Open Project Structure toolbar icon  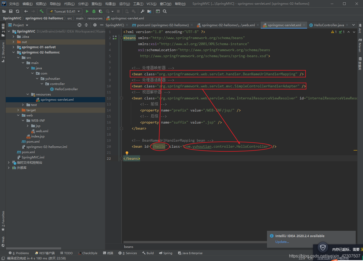(x=149, y=11)
